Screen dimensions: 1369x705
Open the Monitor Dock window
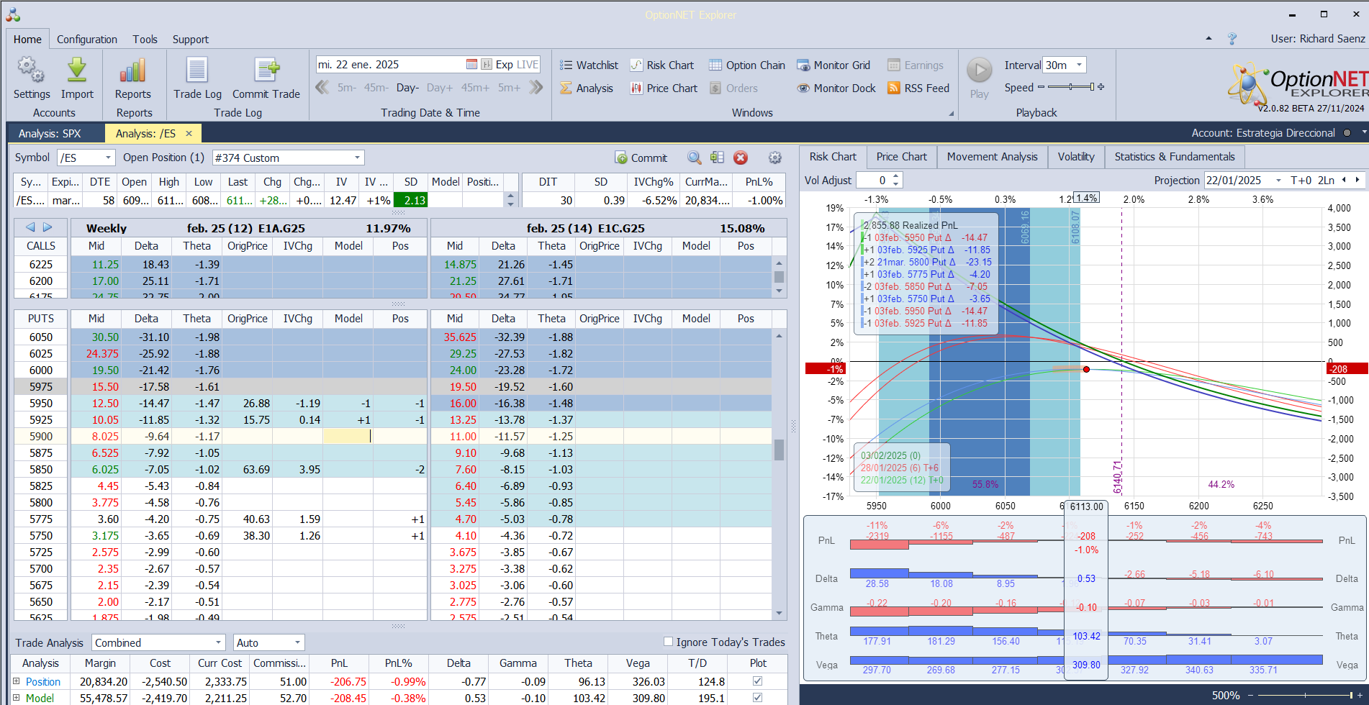pos(836,88)
